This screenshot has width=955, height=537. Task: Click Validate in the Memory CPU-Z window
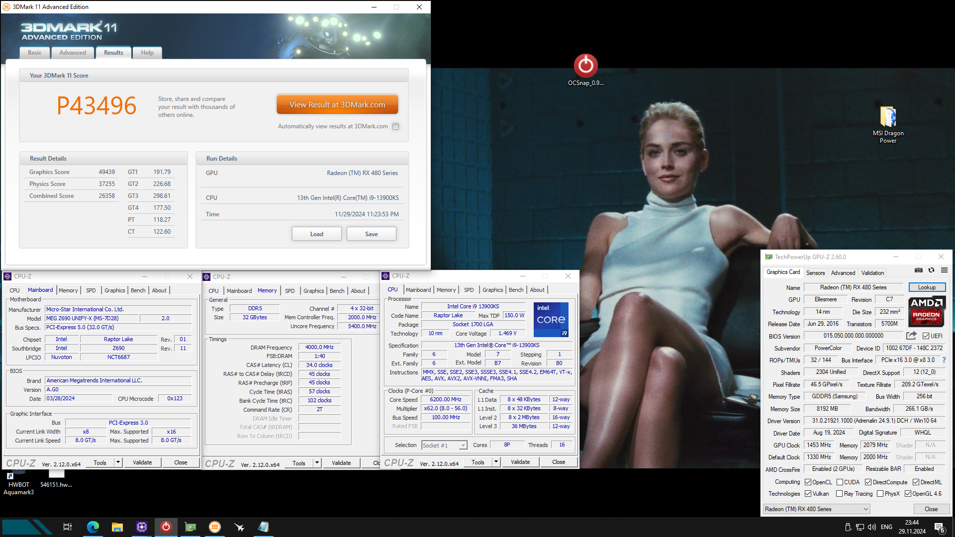(x=341, y=463)
